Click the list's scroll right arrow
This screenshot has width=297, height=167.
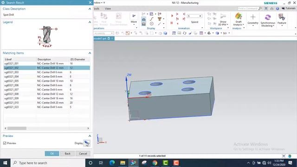coord(88,128)
